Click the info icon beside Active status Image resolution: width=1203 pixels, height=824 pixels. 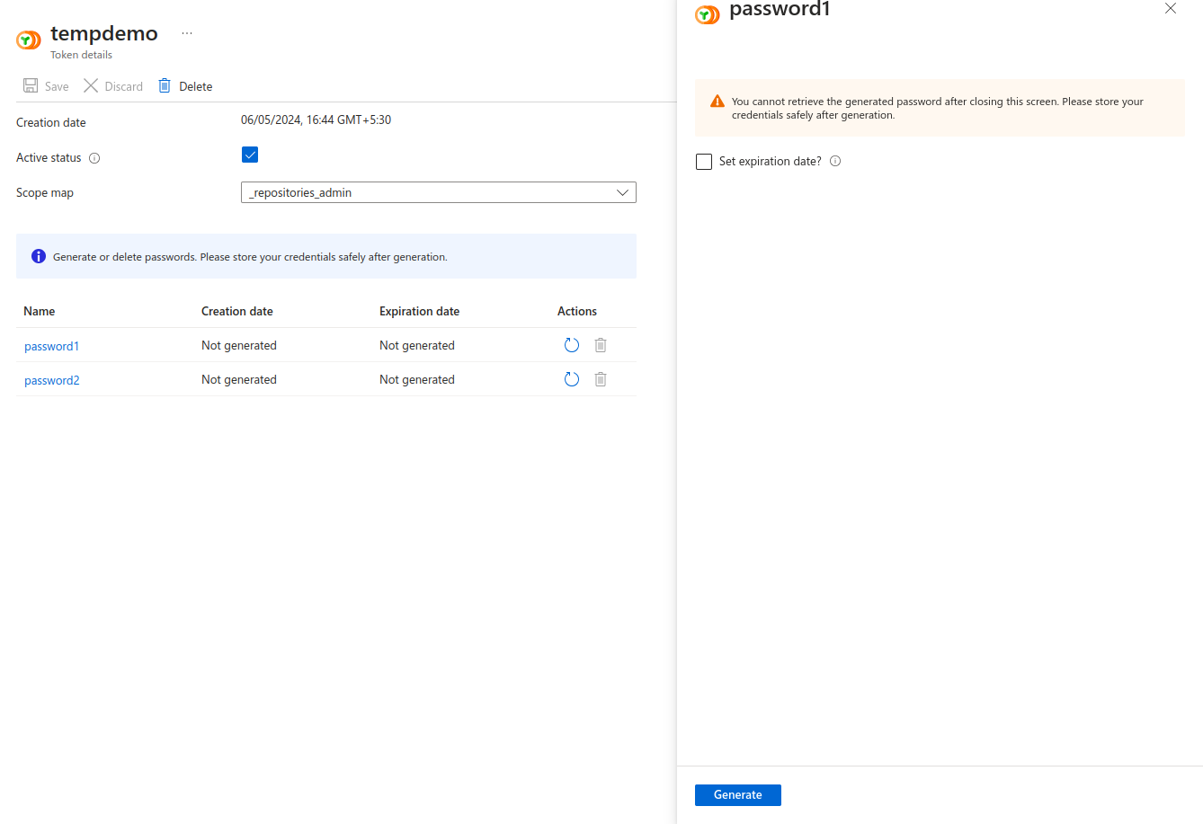tap(94, 158)
